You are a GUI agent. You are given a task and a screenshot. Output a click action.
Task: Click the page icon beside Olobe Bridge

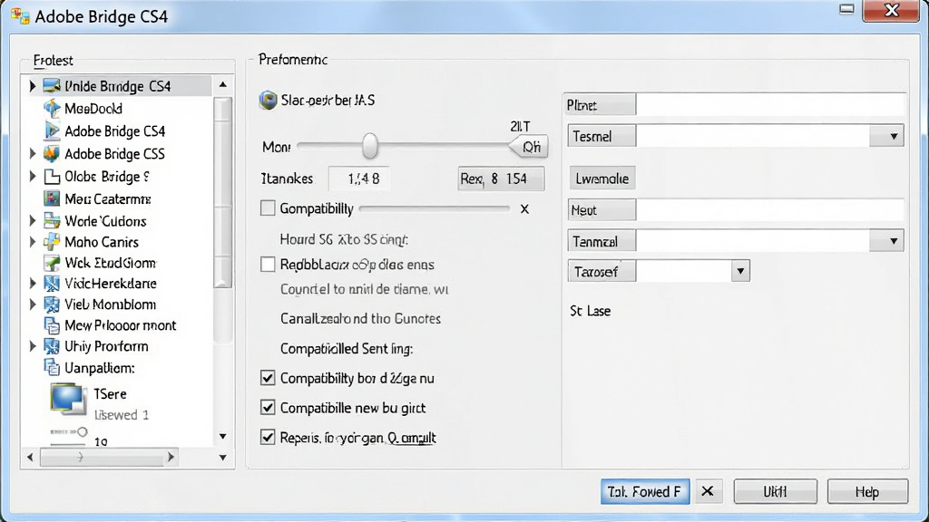(52, 177)
